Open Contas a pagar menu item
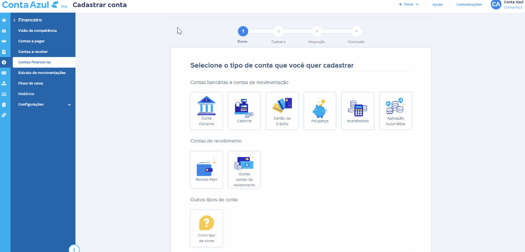 [31, 41]
